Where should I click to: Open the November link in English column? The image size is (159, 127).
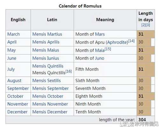(x=18, y=104)
